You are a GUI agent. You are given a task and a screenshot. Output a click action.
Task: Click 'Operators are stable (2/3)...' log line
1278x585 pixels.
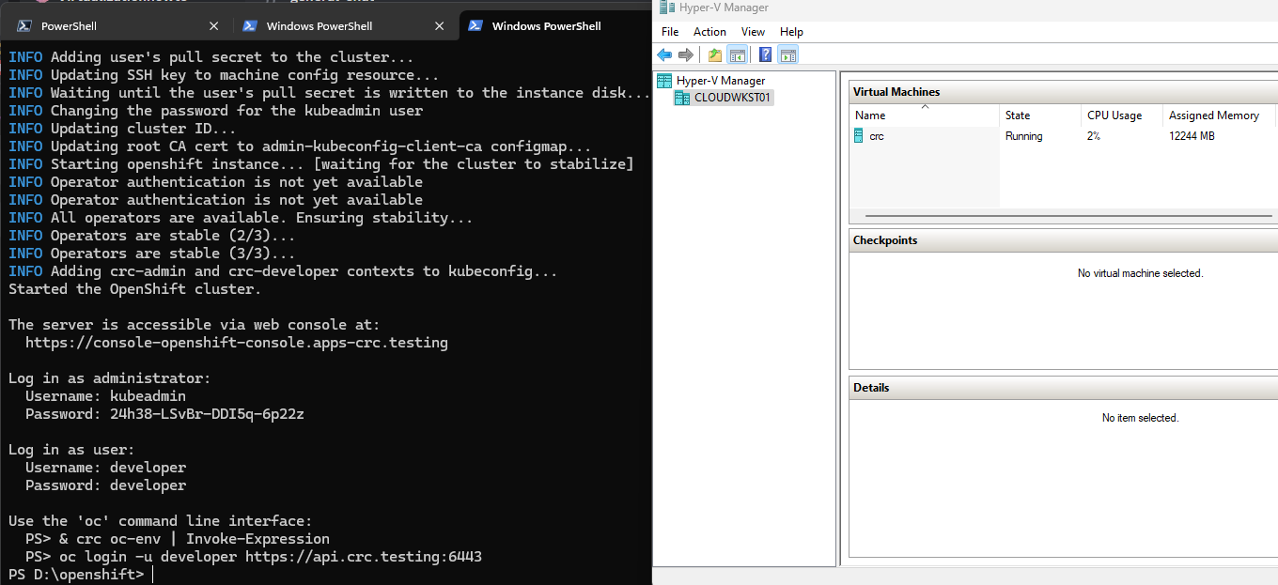coord(152,236)
